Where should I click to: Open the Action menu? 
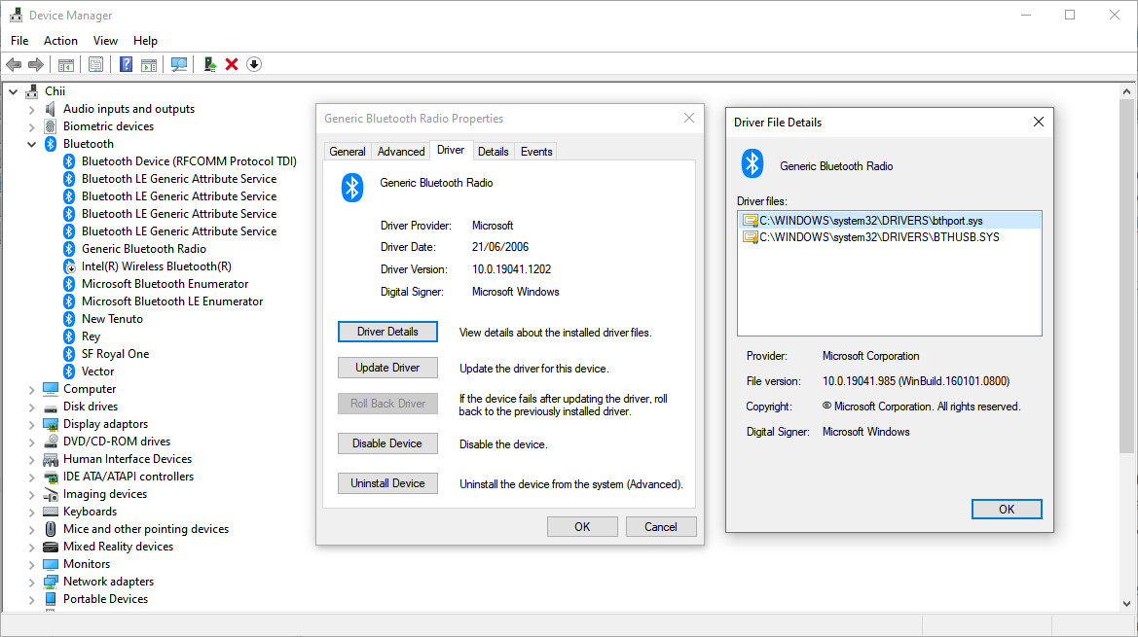tap(60, 40)
